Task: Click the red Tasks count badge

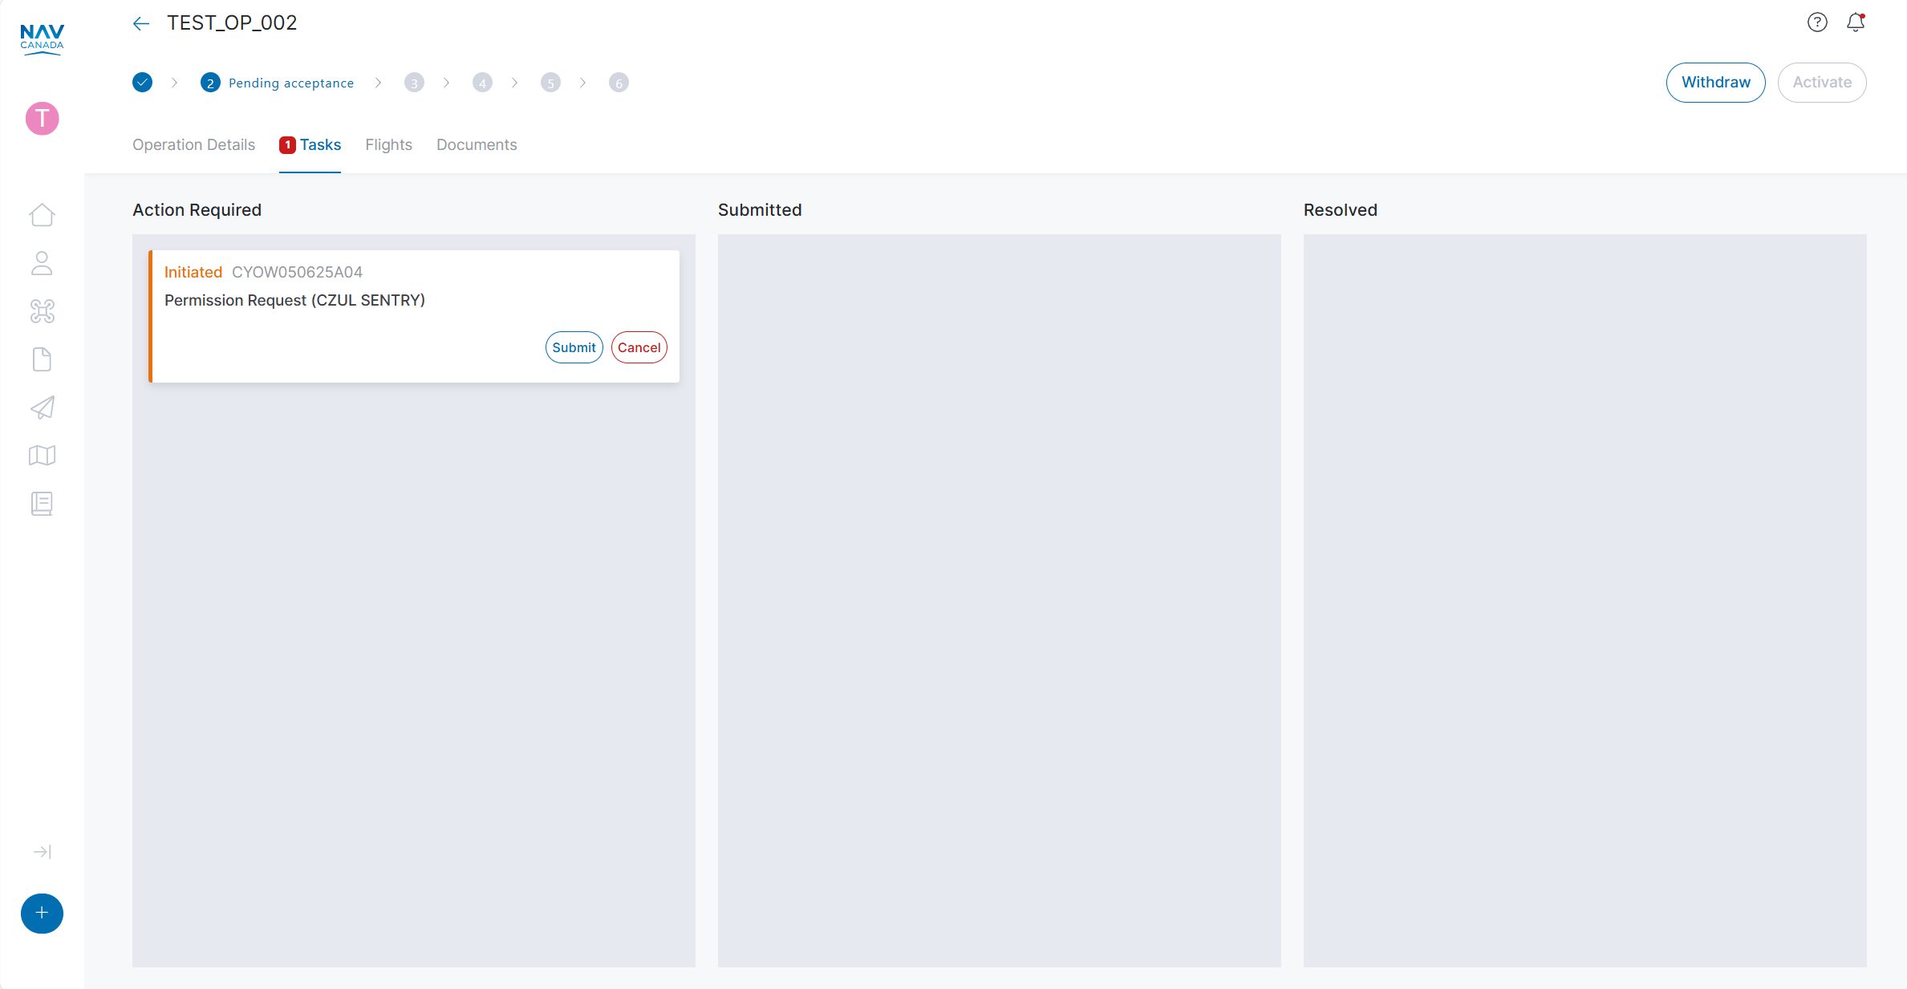Action: (x=287, y=145)
